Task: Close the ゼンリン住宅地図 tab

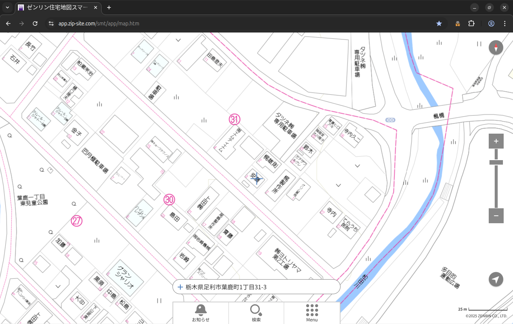Action: tap(96, 7)
